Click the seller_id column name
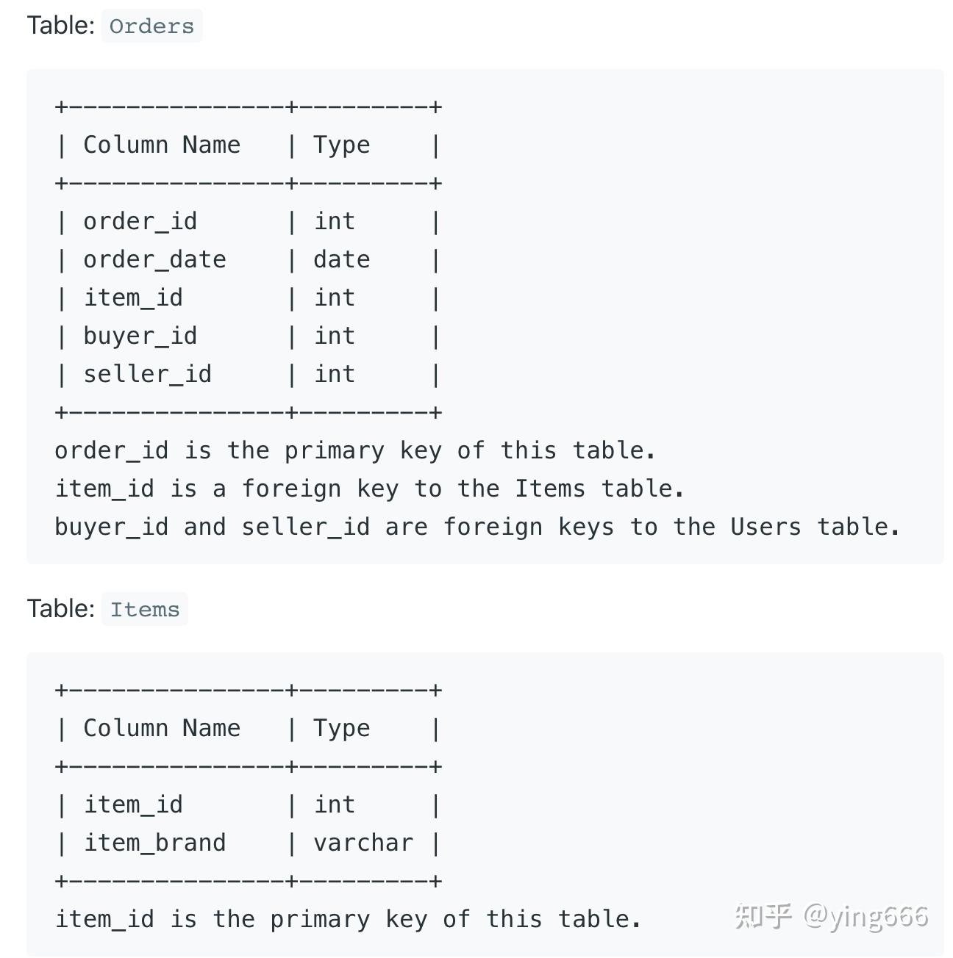This screenshot has width=953, height=958. pyautogui.click(x=147, y=374)
